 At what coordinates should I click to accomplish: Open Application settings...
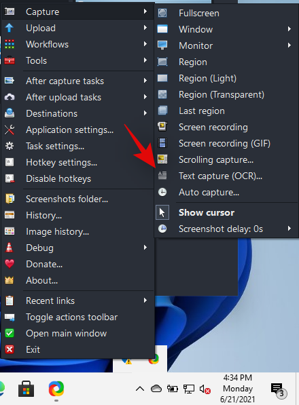coord(78,130)
